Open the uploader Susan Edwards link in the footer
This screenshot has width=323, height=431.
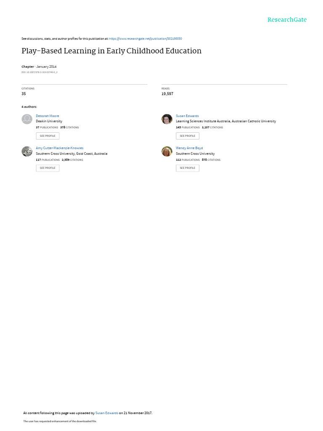tap(107, 413)
